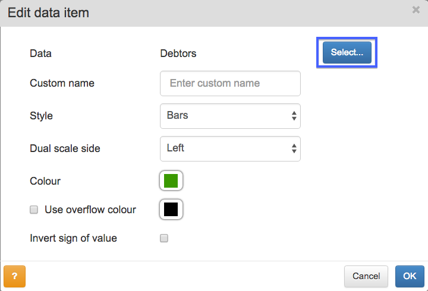
Task: Click the up-down arrows on the Left selector
Action: (294, 148)
